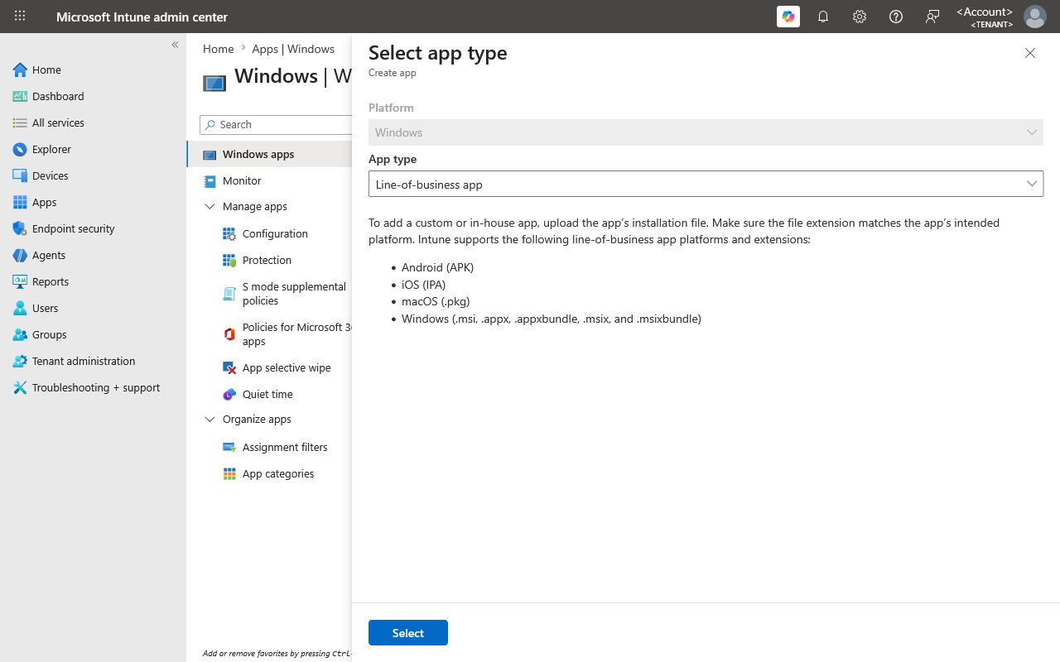This screenshot has height=662, width=1060.
Task: Click the Home breadcrumb link
Action: click(219, 49)
